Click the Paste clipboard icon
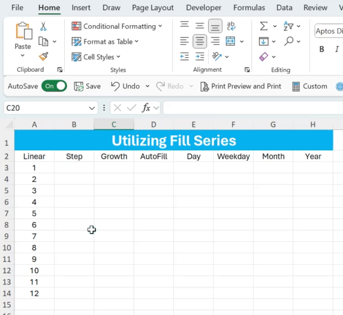This screenshot has width=343, height=315. (23, 31)
